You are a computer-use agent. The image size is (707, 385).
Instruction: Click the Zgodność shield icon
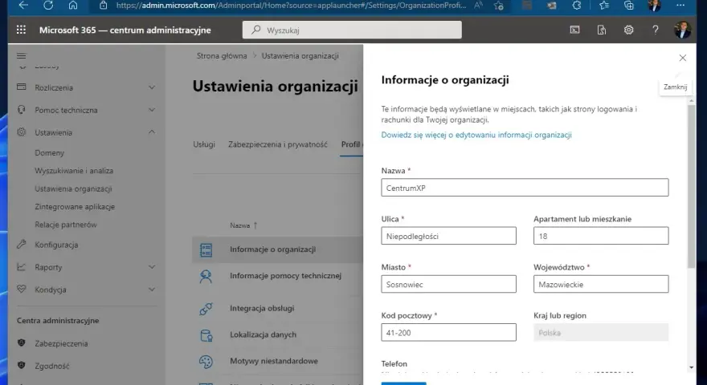pyautogui.click(x=21, y=366)
